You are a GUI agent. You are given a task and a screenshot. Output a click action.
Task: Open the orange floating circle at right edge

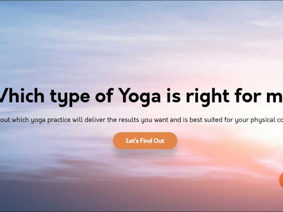pos(281,179)
